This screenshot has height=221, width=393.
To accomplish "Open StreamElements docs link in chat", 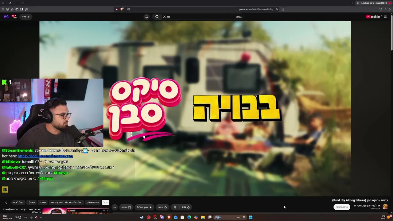I will pyautogui.click(x=45, y=156).
